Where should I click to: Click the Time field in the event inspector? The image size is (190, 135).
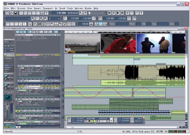click(x=122, y=24)
